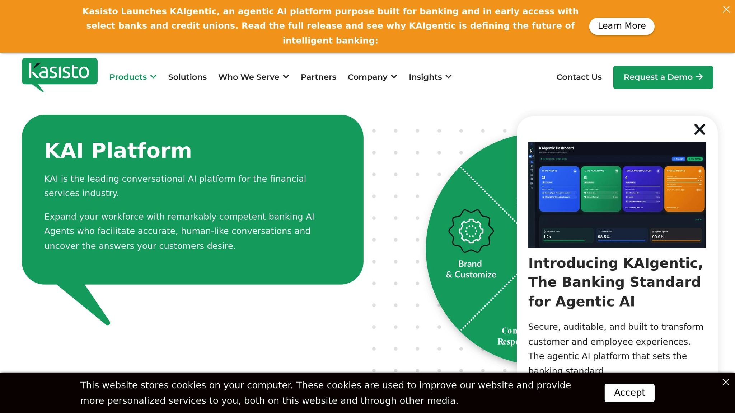Click the KAI Platform heading

[x=118, y=150]
